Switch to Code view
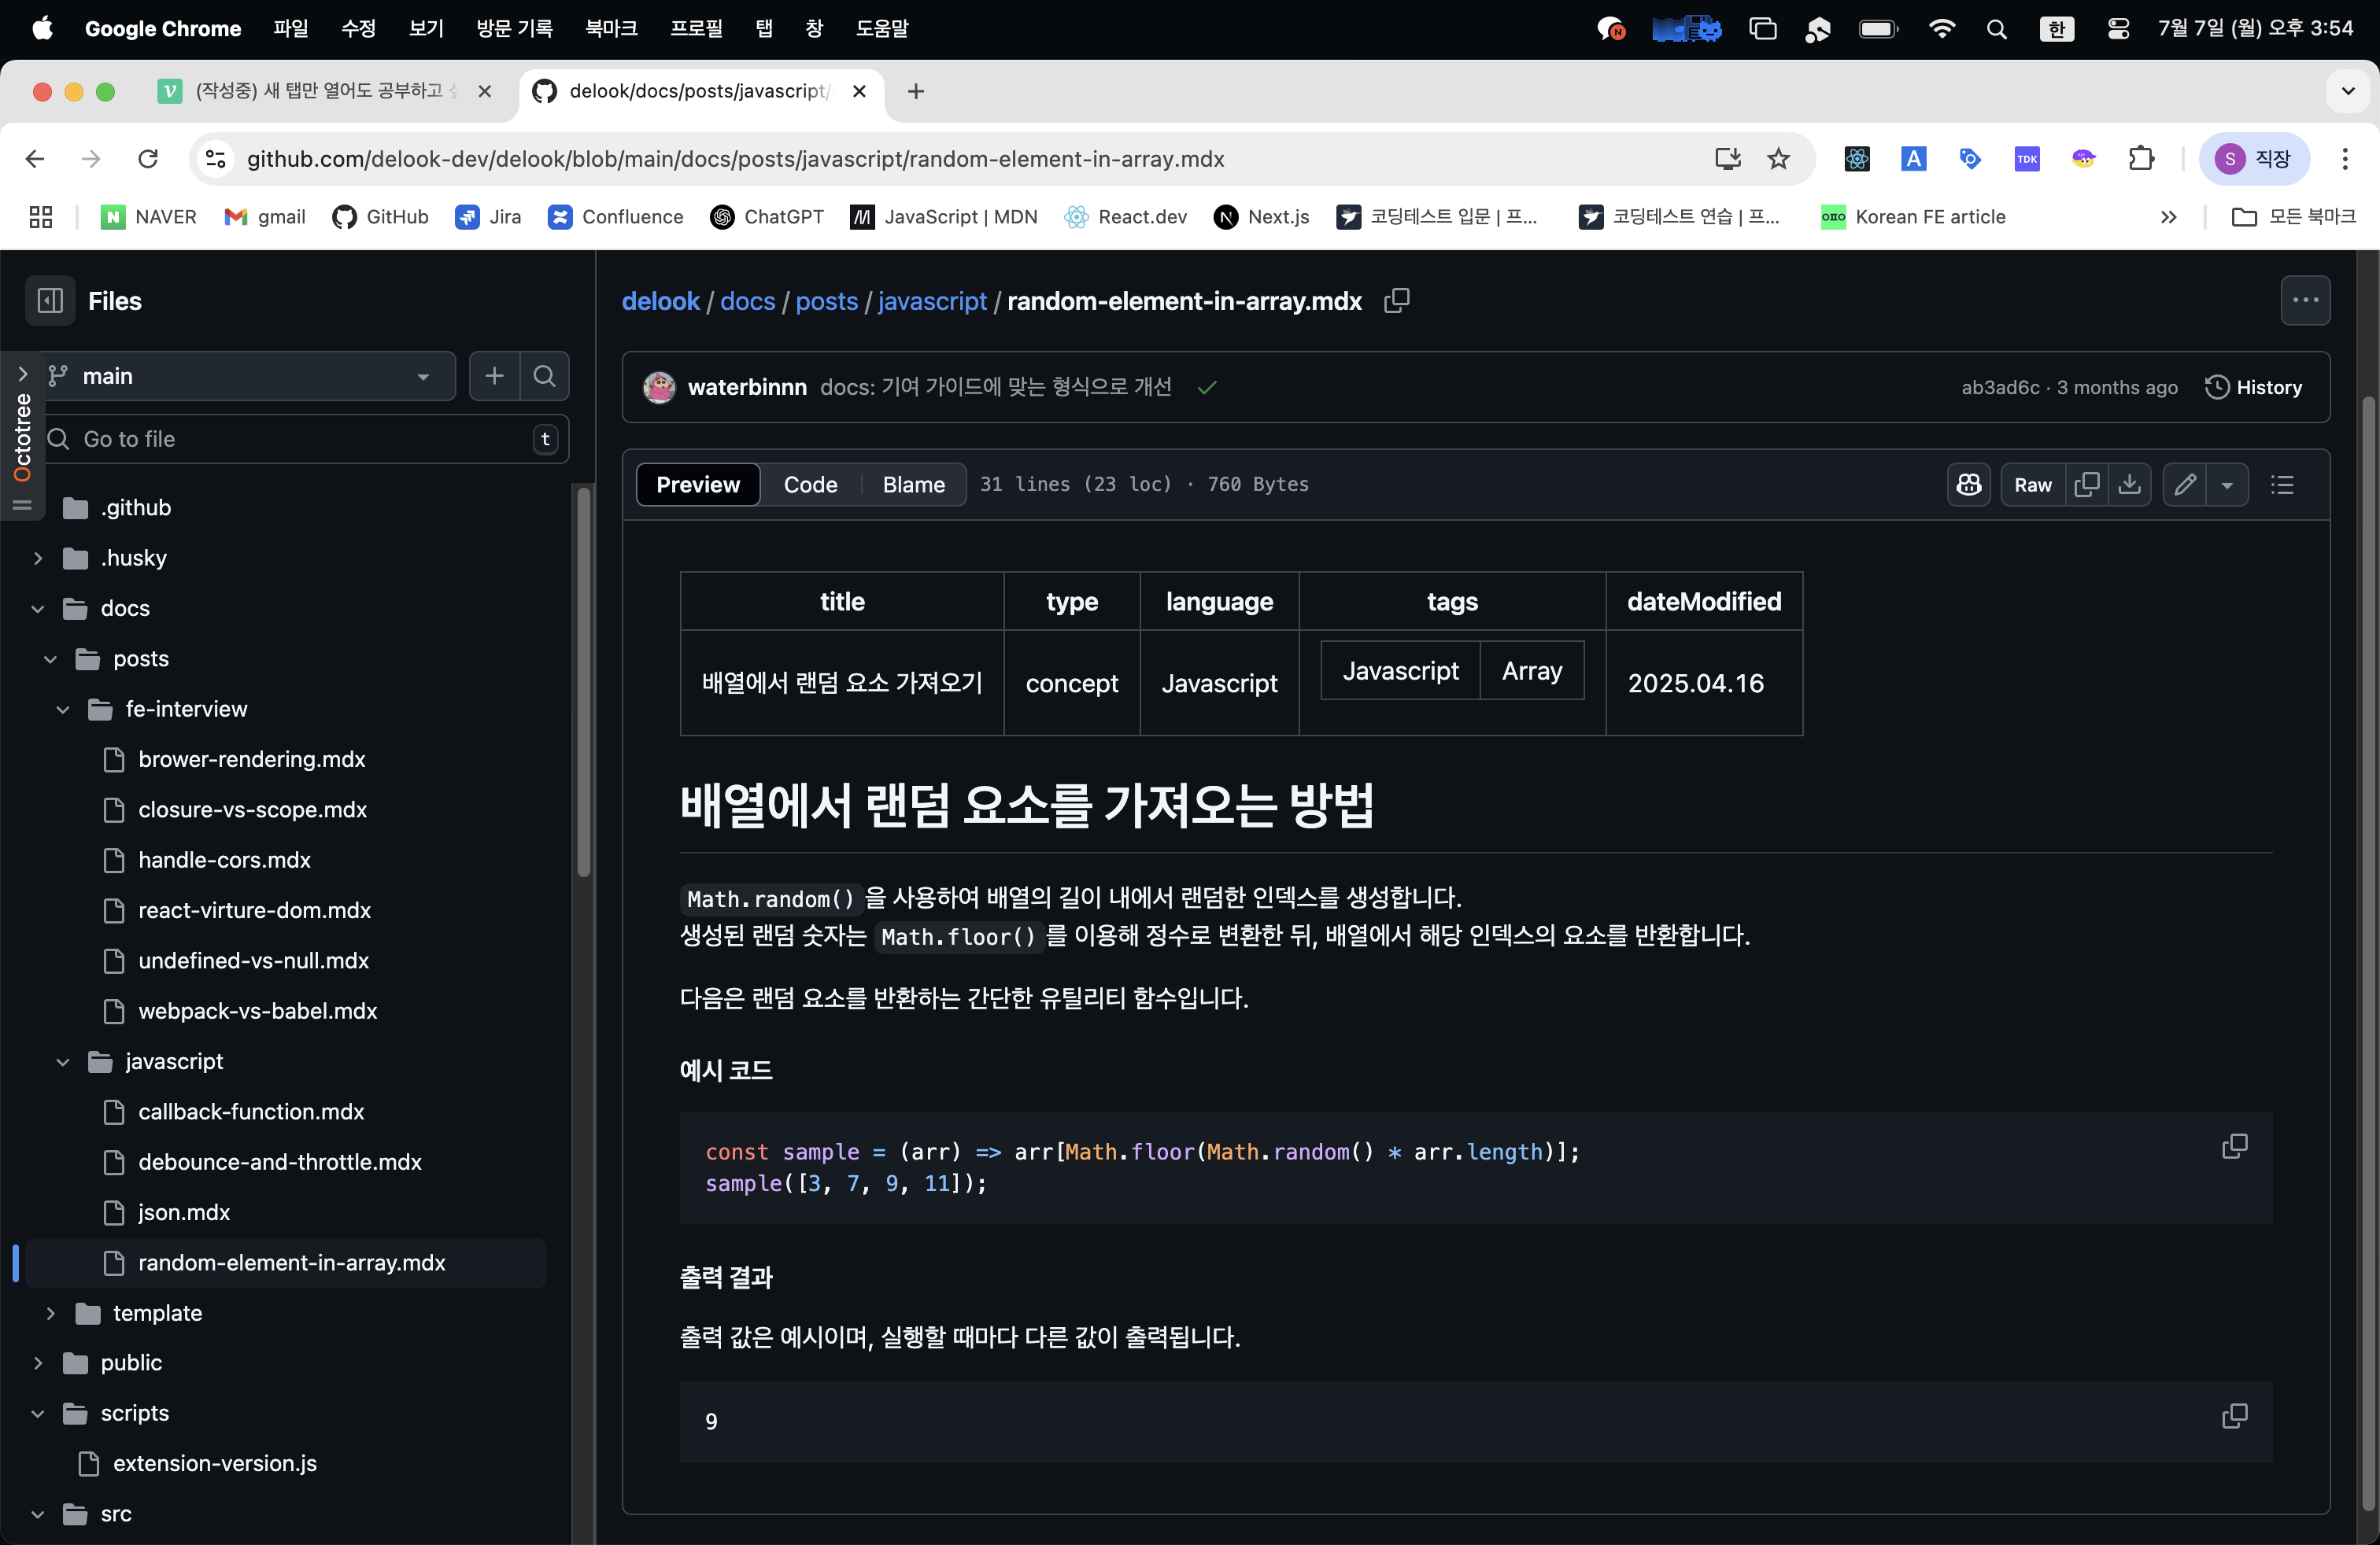This screenshot has width=2380, height=1545. coord(810,485)
